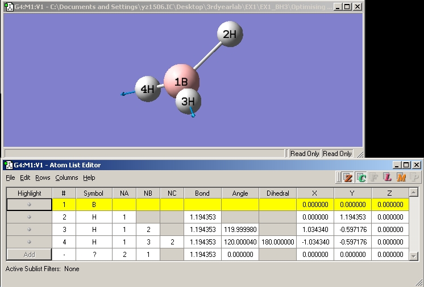This screenshot has height=287, width=424.
Task: Select the X cell 1.034340
Action: coord(315,230)
